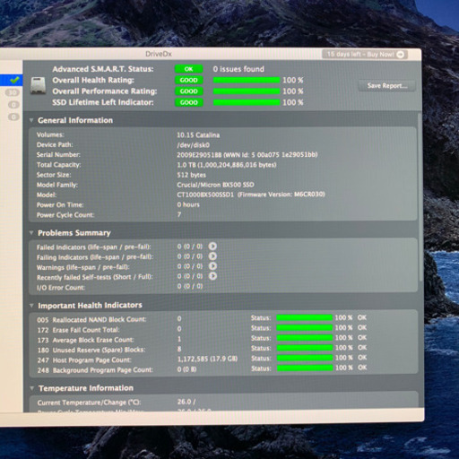Click '005 Reallocated NAND Block Count' row label

point(91,320)
